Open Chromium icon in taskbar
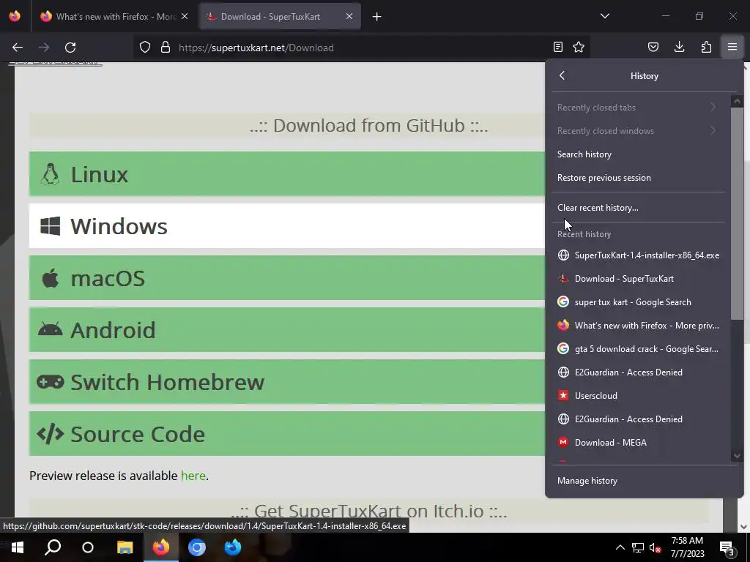The image size is (750, 562). (196, 547)
